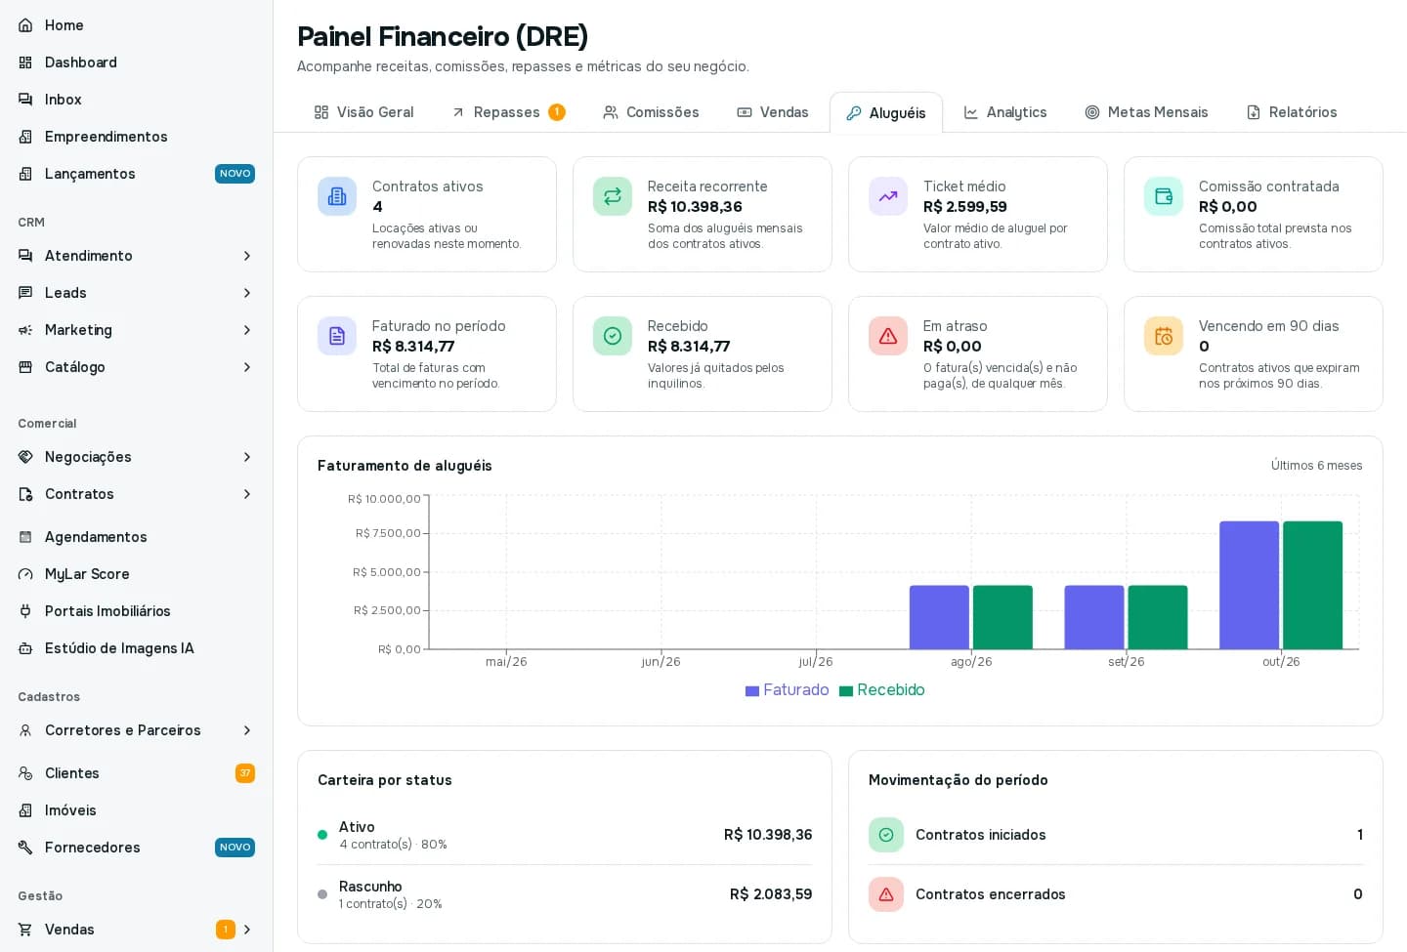Click the Receita recorrente repeat icon
This screenshot has width=1407, height=952.
pyautogui.click(x=613, y=196)
